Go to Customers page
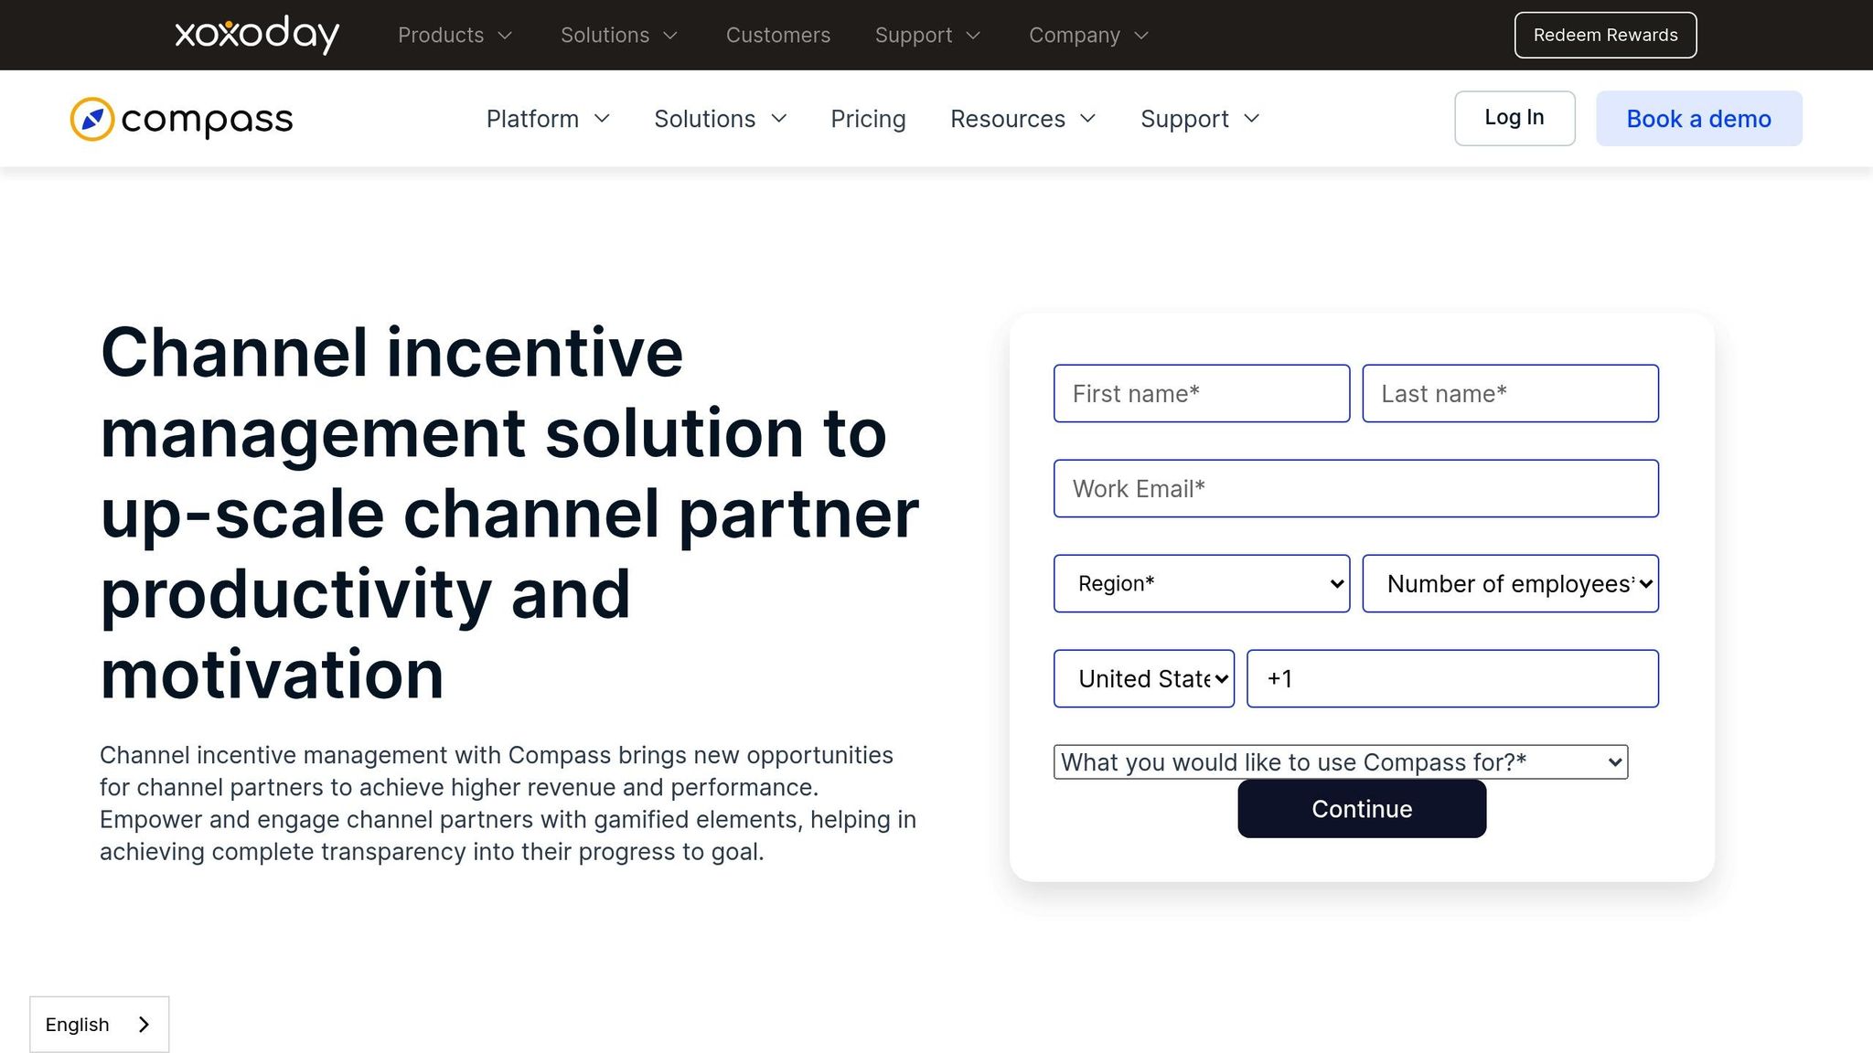This screenshot has height=1053, width=1873. (x=778, y=35)
